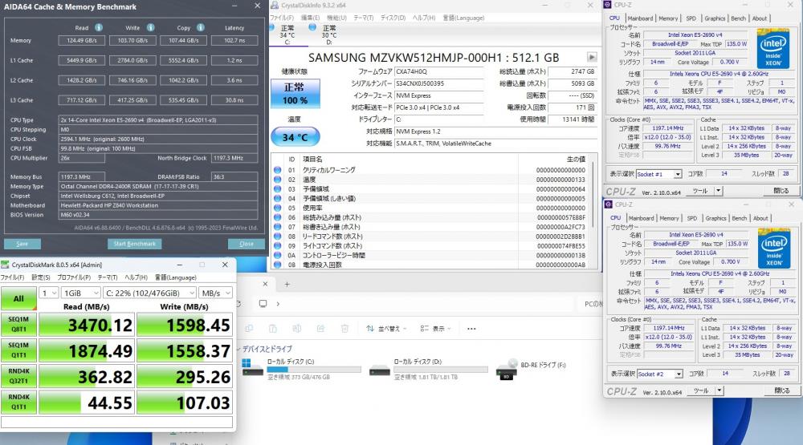
Task: Click the PC monitor icon in Explorer address bar
Action: click(x=263, y=304)
